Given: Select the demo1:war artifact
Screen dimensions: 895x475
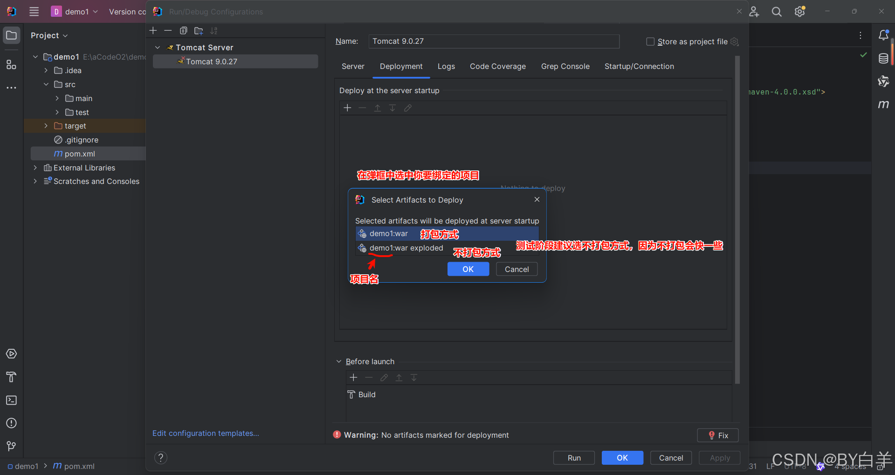Looking at the screenshot, I should pos(447,234).
